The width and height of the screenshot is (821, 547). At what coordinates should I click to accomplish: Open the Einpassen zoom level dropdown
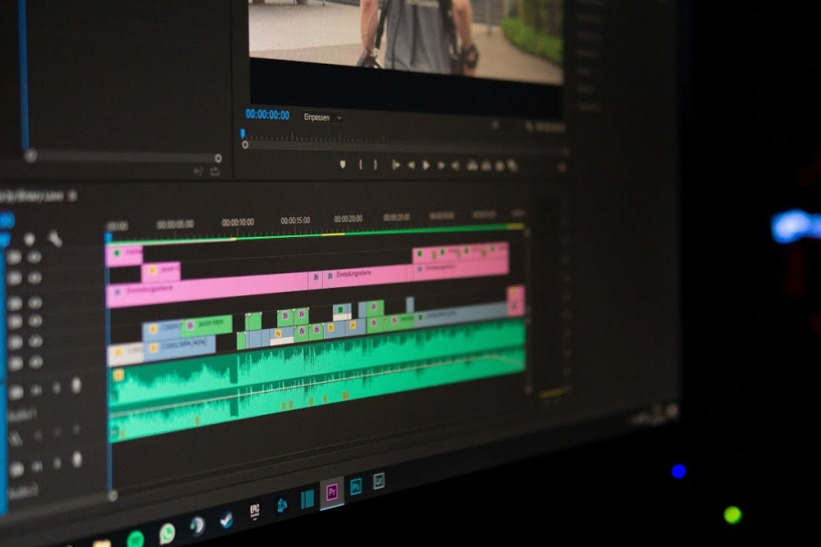(323, 118)
